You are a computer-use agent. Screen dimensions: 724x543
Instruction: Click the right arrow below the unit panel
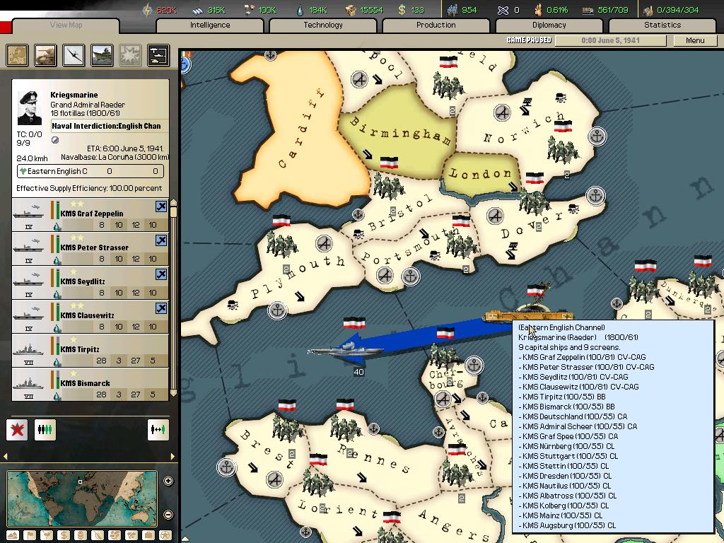coord(172,457)
